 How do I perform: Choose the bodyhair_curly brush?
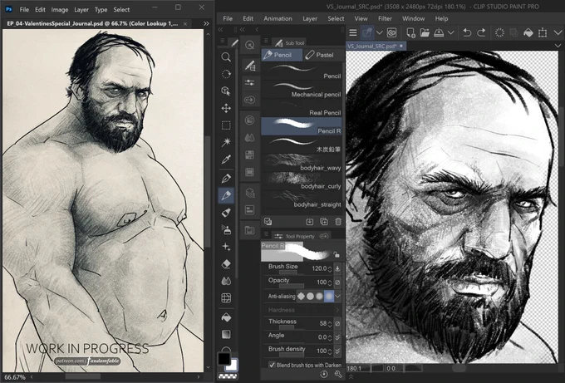pos(302,182)
